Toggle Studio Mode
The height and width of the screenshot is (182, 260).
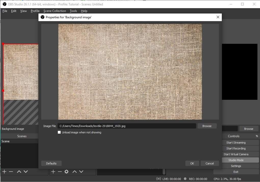click(240, 160)
